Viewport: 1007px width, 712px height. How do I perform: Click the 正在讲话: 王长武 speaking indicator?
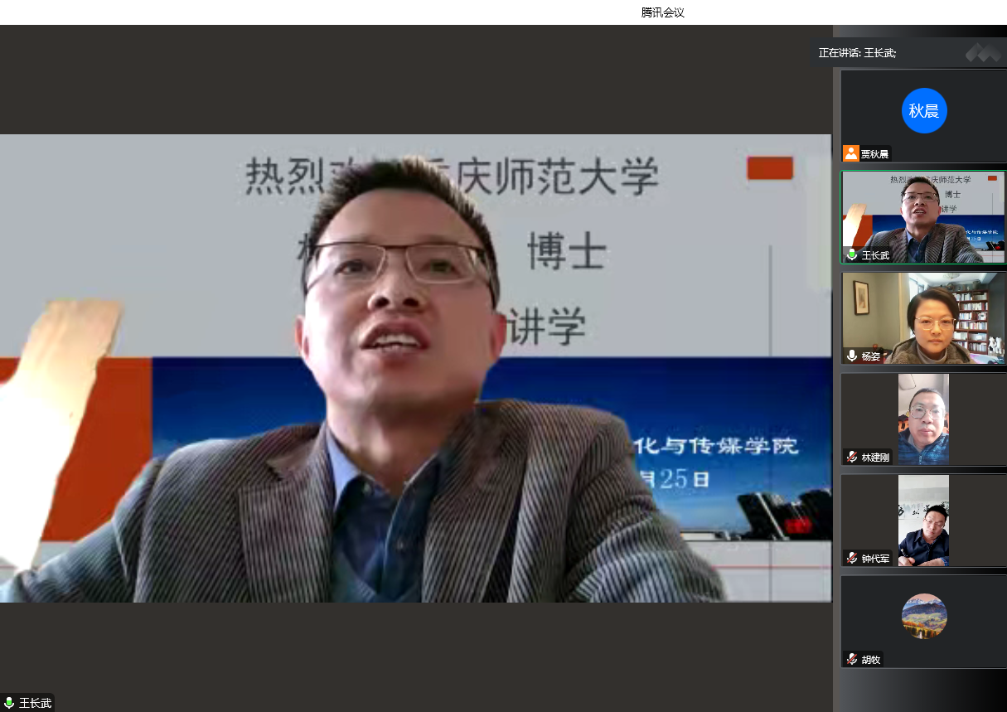[857, 52]
